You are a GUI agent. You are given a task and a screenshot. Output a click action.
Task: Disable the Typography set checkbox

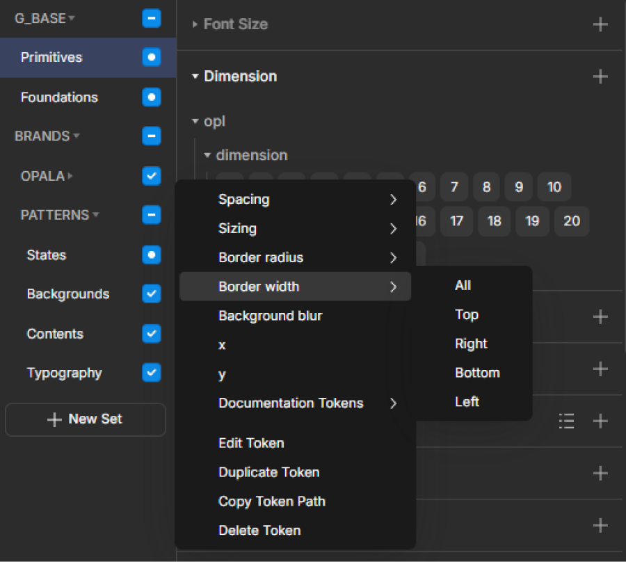(x=151, y=373)
